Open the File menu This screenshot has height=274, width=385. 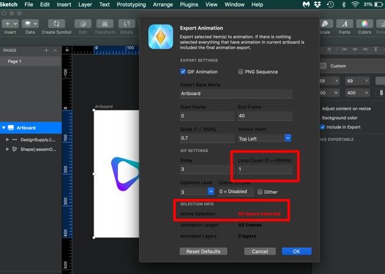[29, 4]
